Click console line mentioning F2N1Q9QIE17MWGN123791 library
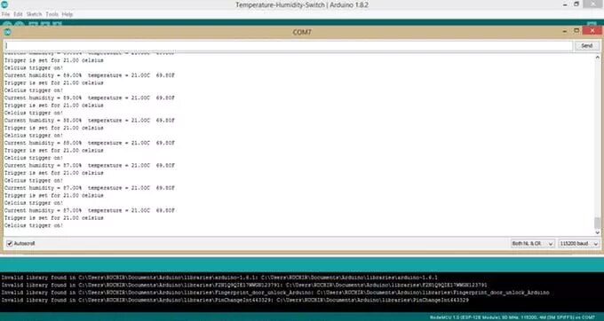Image resolution: width=604 pixels, height=321 pixels. 244,286
